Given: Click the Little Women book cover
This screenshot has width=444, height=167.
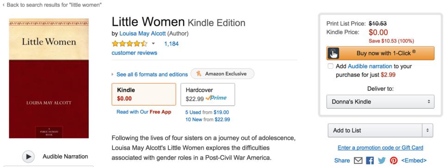Looking at the screenshot, I should pyautogui.click(x=49, y=78).
